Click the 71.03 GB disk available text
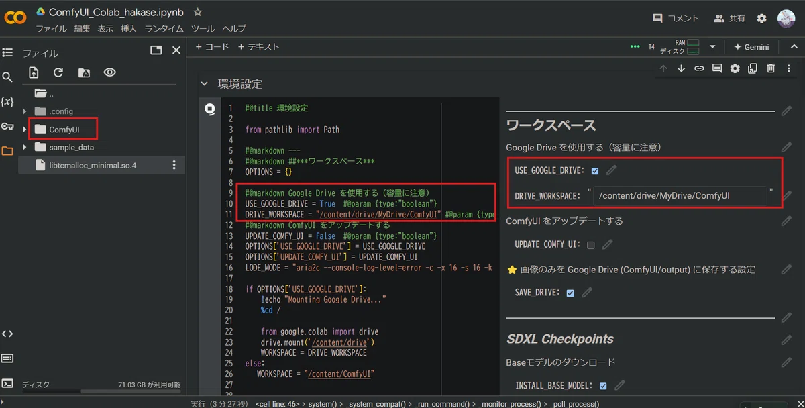 149,385
